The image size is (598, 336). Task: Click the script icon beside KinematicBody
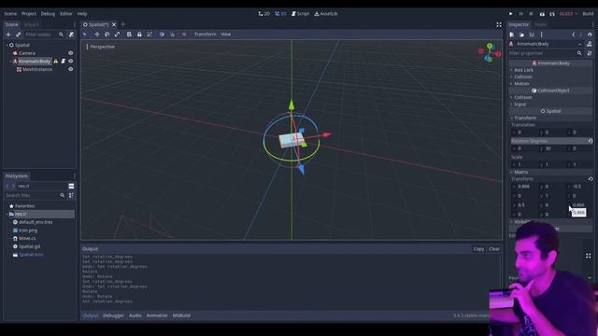64,62
